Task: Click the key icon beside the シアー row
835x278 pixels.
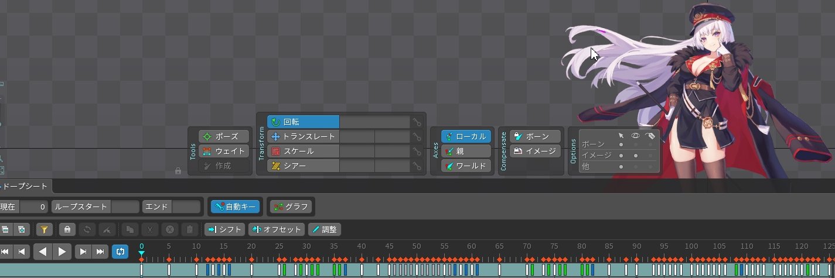Action: pyautogui.click(x=417, y=166)
